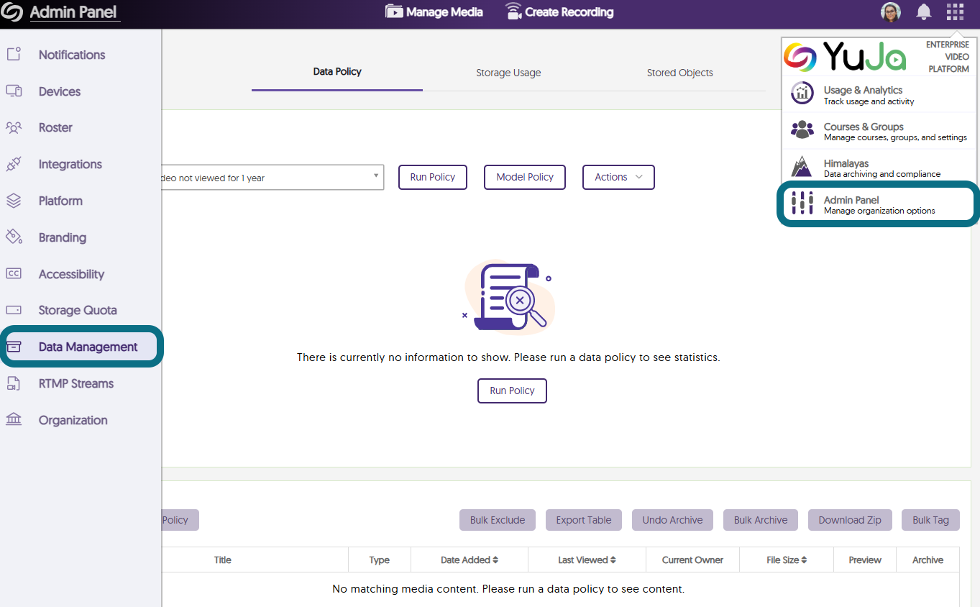Click the notification bell icon
The height and width of the screenshot is (607, 980).
923,12
